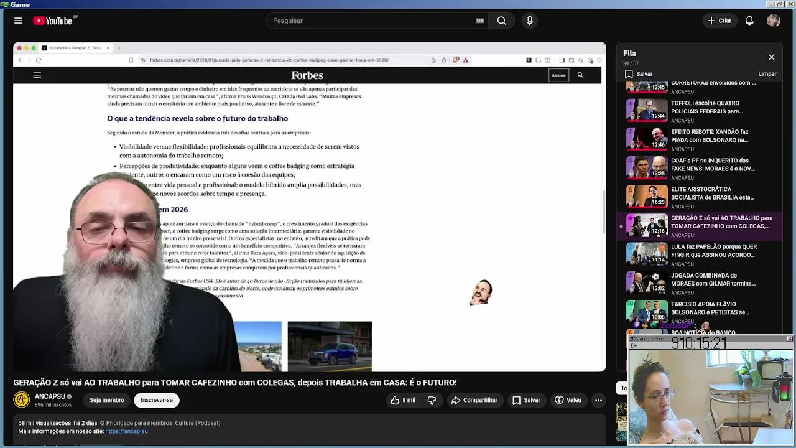Click the Assine button on Forbes page

558,75
